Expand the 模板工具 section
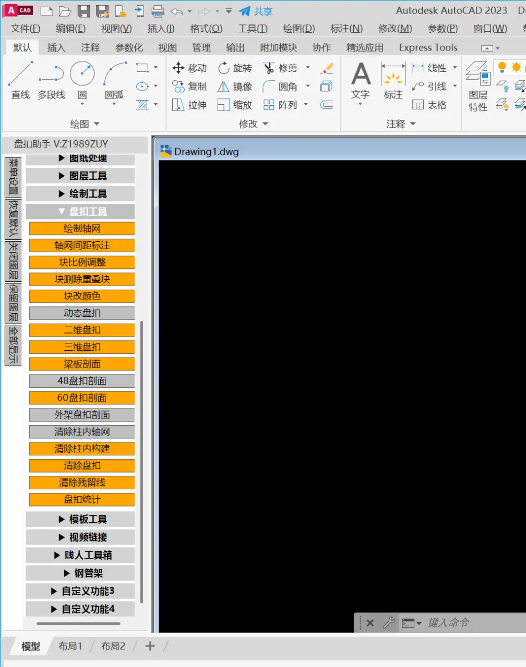This screenshot has height=667, width=526. click(x=80, y=520)
